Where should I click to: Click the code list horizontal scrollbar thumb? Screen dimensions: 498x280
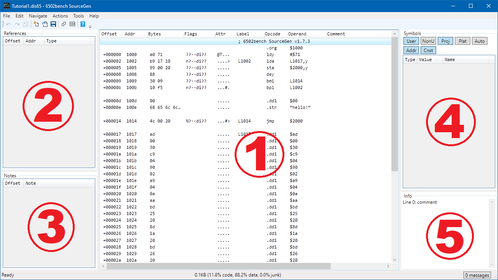pos(218,266)
